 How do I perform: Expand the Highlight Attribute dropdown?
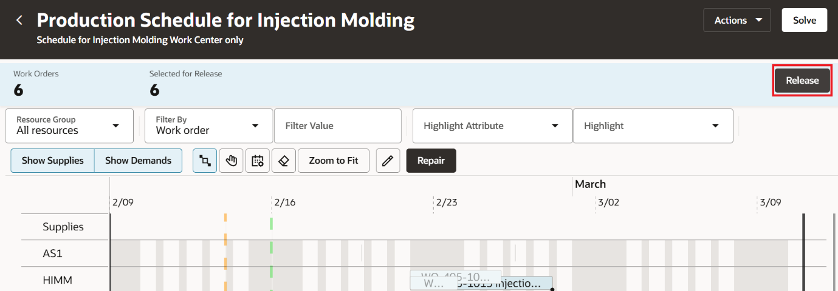[x=492, y=126]
